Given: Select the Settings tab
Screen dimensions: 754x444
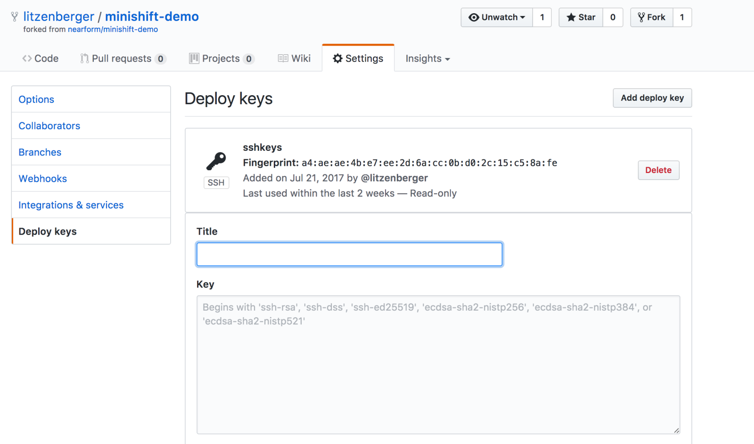Looking at the screenshot, I should [x=358, y=58].
